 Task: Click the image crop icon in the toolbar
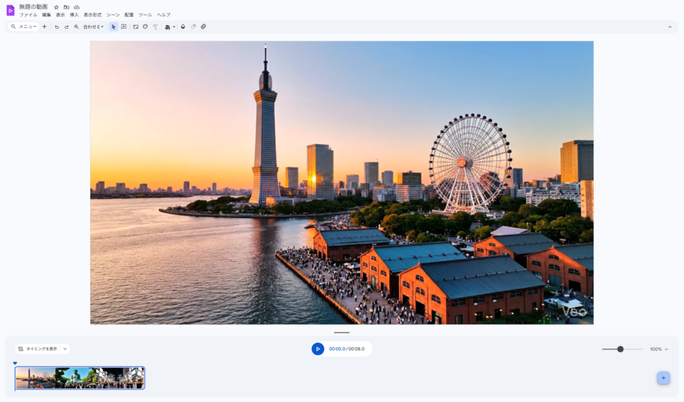136,27
